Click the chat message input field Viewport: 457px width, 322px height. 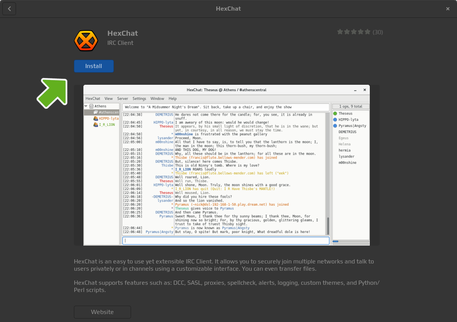coord(225,241)
